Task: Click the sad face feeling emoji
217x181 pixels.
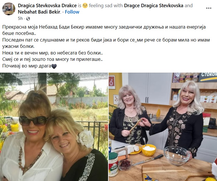Action: (x=85, y=6)
